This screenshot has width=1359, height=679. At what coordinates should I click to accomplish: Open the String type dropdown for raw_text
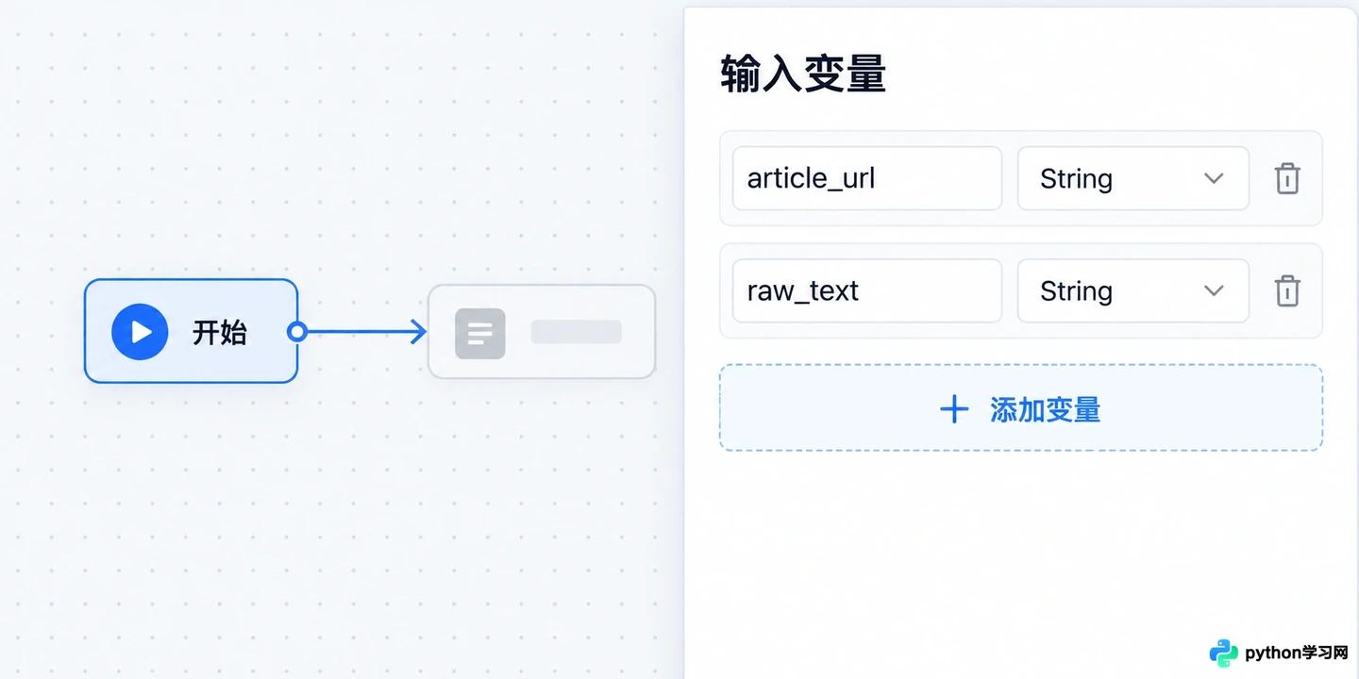tap(1132, 290)
